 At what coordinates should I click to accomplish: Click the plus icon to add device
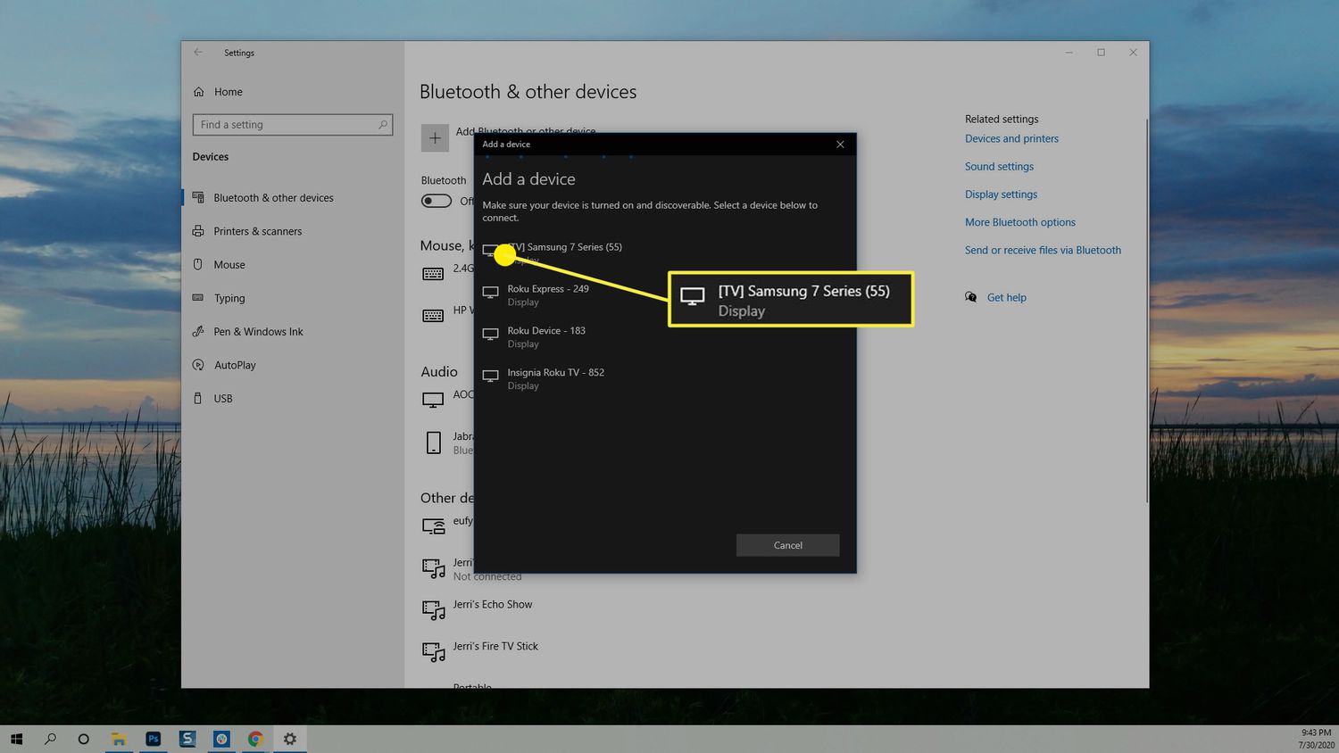(435, 138)
